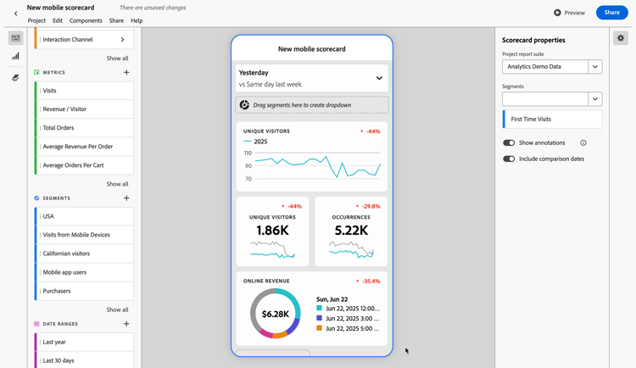Click the blue Share button

(x=611, y=13)
